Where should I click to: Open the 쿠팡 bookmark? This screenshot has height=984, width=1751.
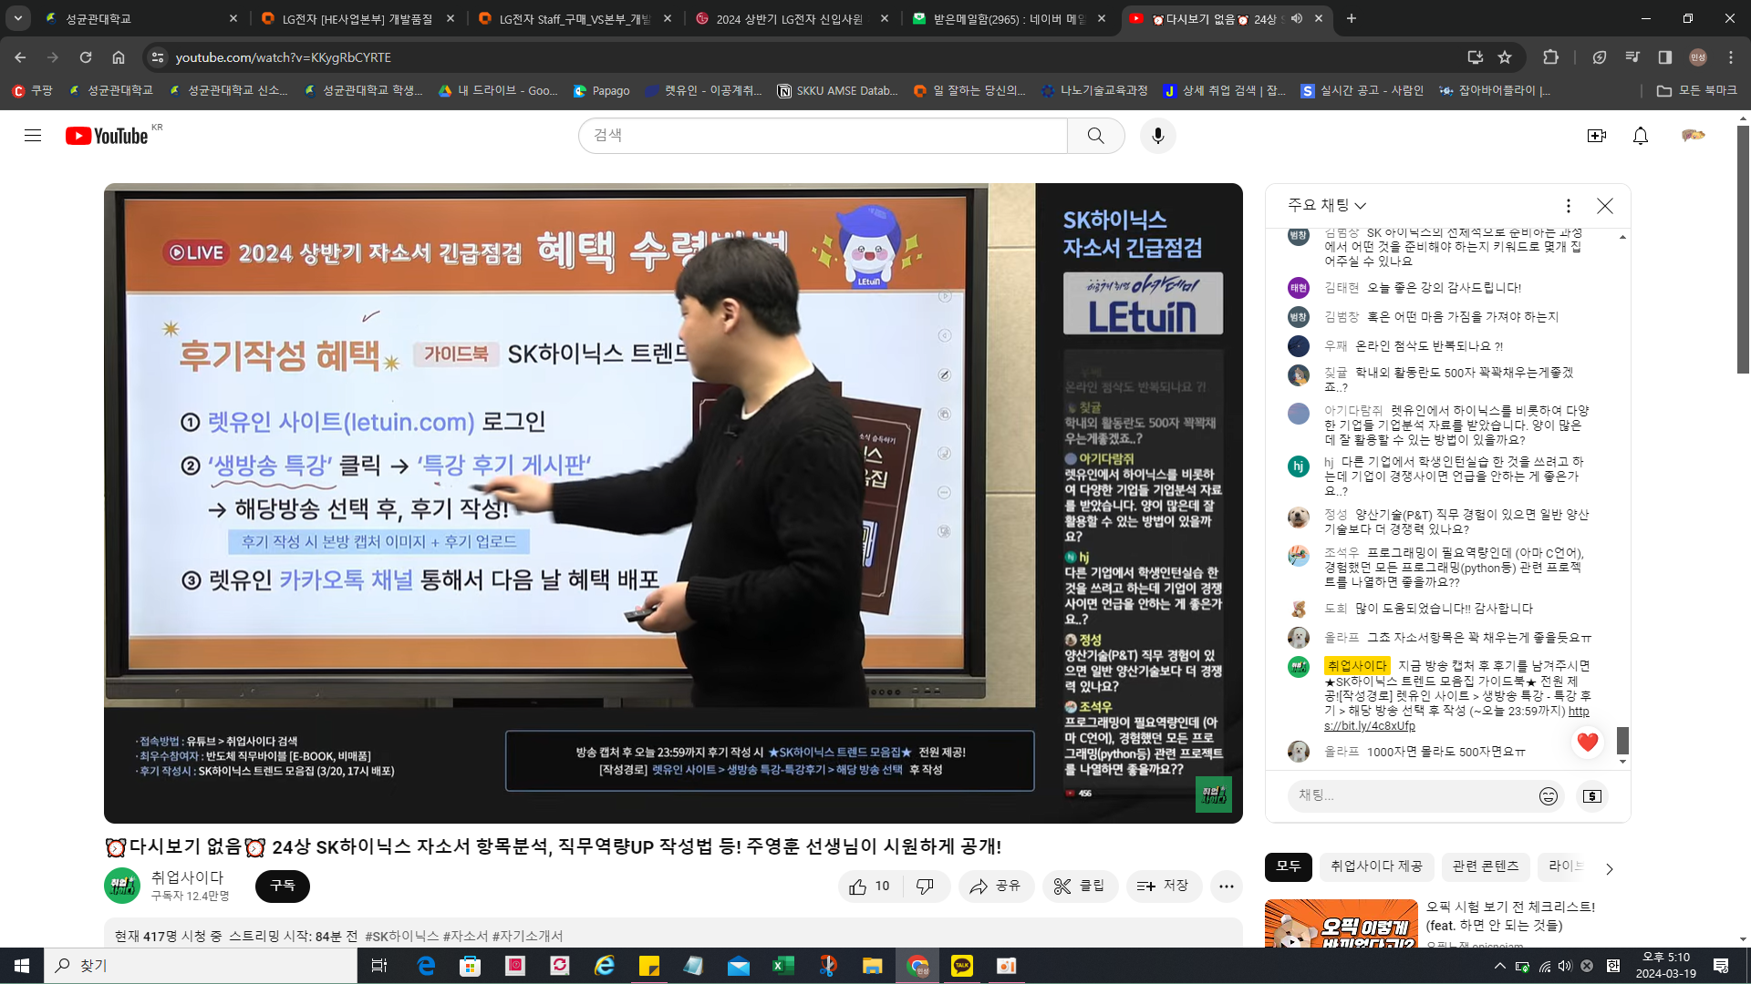pyautogui.click(x=32, y=90)
